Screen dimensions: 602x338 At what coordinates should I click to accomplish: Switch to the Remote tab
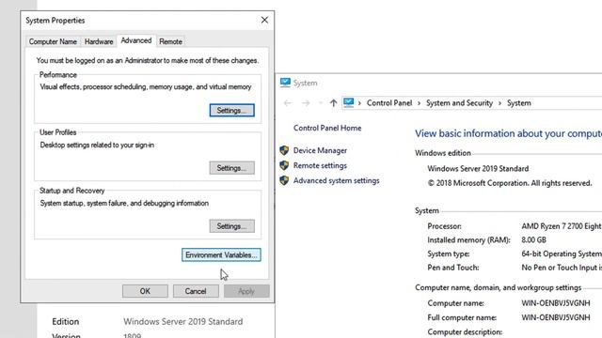tap(171, 41)
